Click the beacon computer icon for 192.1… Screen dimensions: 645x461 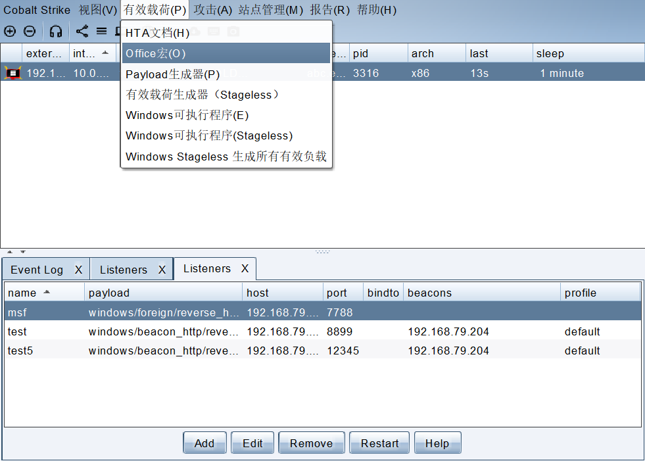pyautogui.click(x=12, y=73)
